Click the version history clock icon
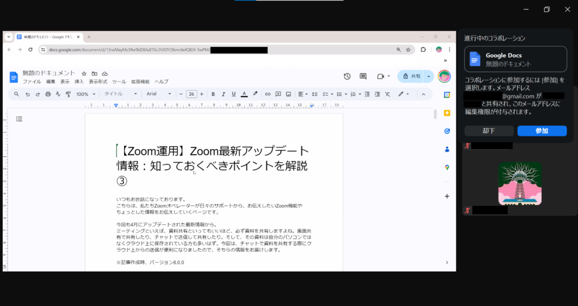 [x=347, y=76]
